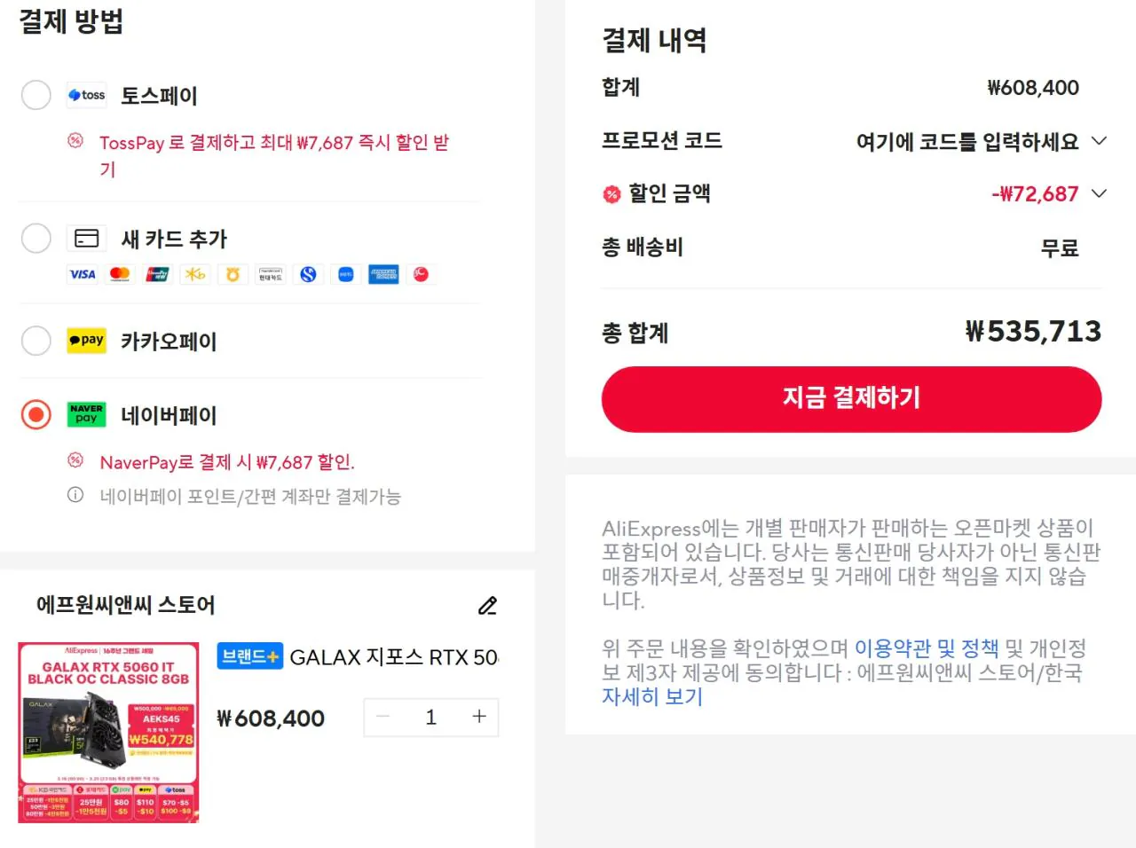
Task: Click the GALAX RTX 5060 product thumbnail
Action: [108, 733]
